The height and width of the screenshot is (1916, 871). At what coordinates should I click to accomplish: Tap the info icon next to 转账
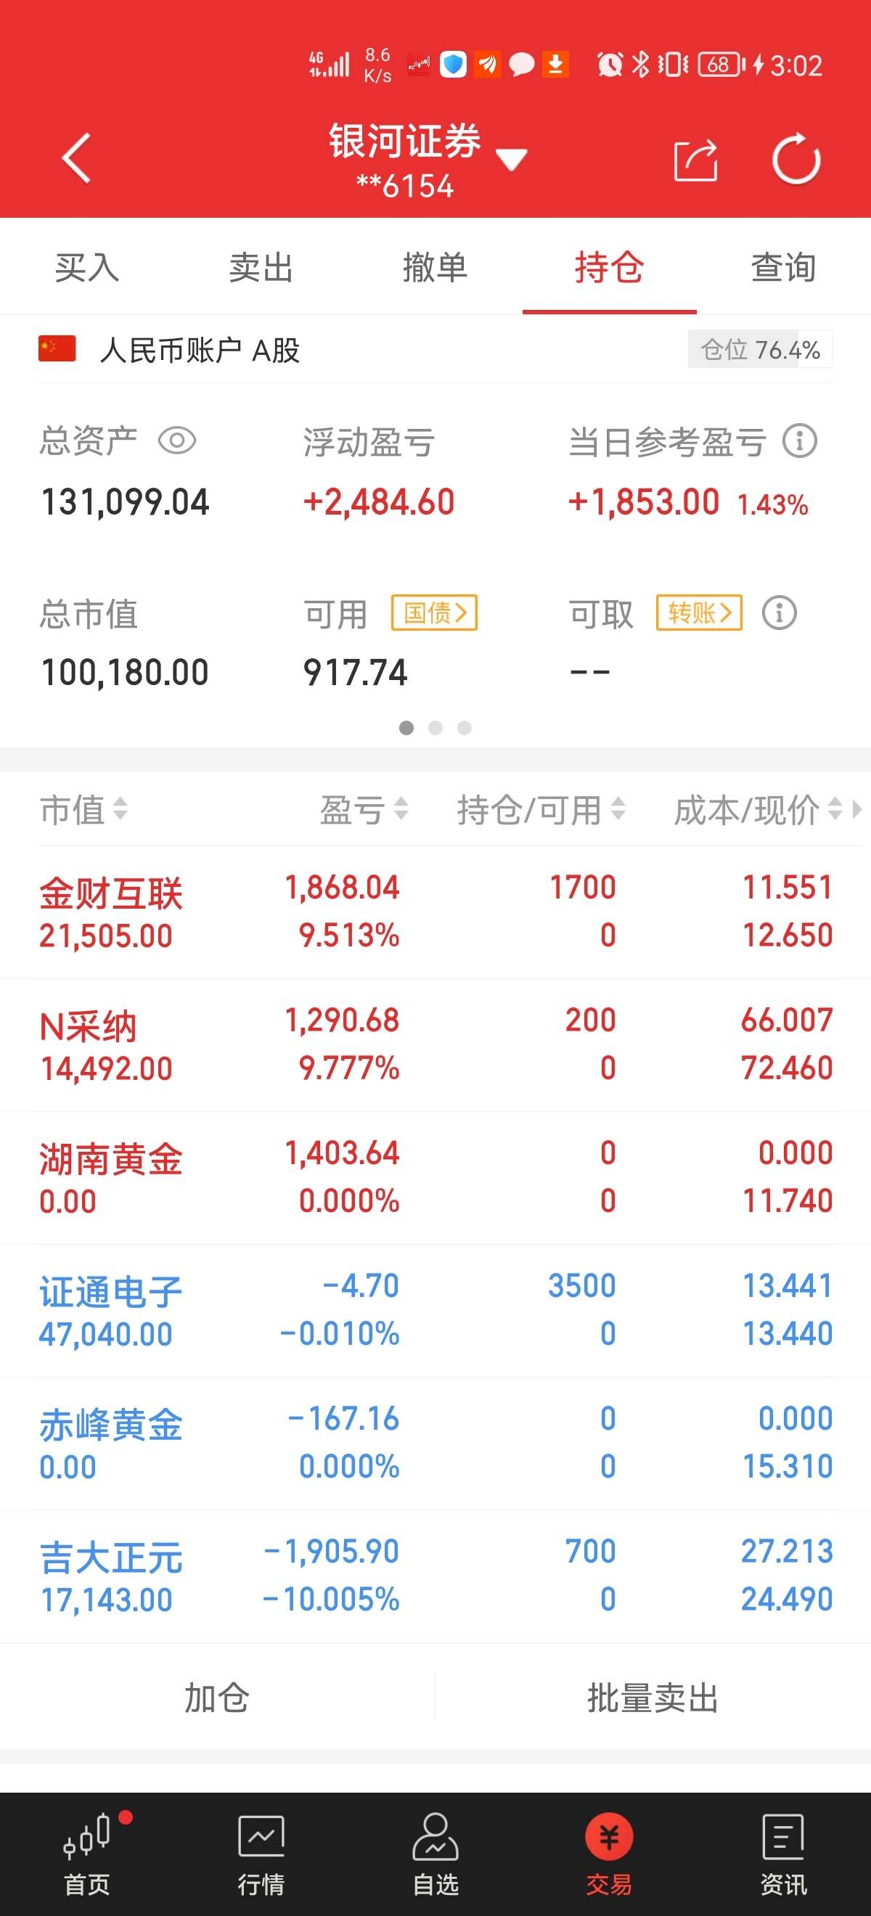click(780, 613)
